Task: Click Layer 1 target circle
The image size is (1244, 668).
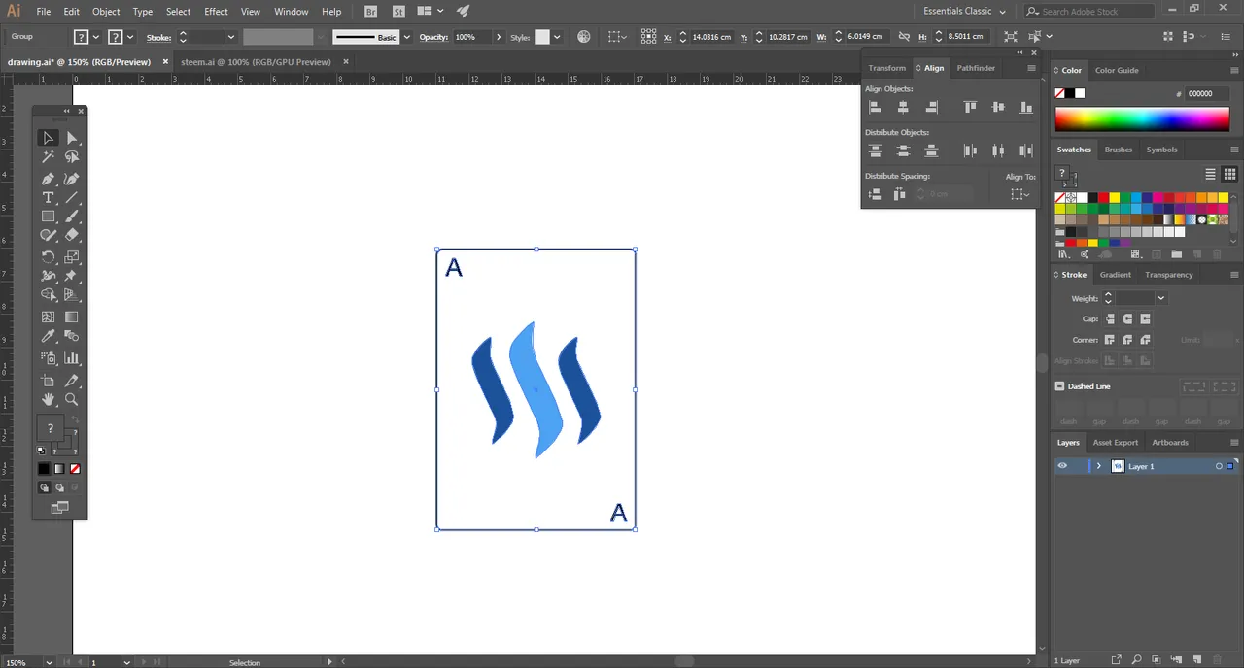Action: coord(1219,466)
